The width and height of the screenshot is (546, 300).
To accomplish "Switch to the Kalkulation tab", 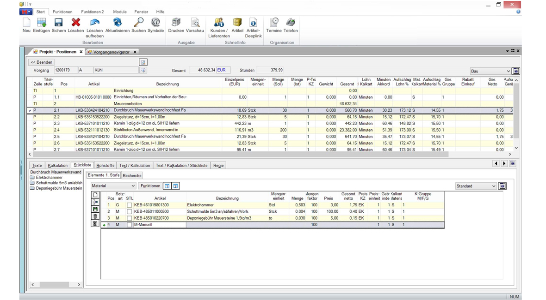I will click(58, 165).
